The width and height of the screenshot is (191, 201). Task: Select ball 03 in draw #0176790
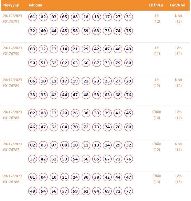tap(33, 49)
